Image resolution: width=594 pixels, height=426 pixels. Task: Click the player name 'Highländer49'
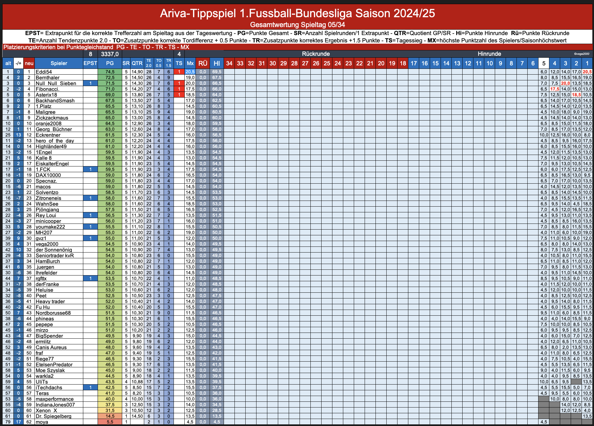[51, 146]
